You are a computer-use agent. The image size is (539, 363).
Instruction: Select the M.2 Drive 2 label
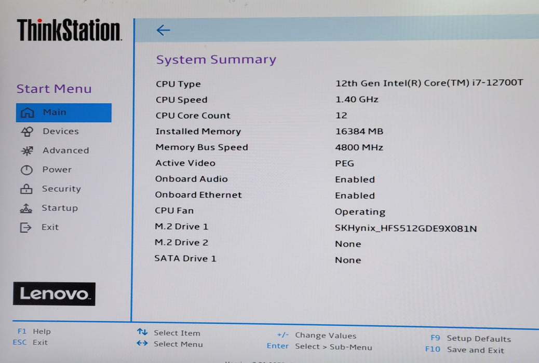[x=182, y=243]
